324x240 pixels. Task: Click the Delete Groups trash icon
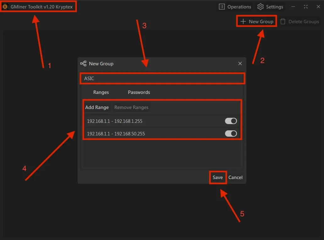(x=283, y=22)
